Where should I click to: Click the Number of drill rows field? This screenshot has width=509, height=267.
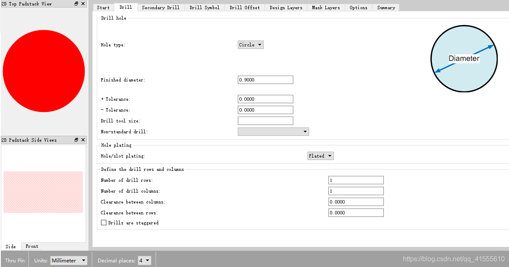(x=355, y=180)
